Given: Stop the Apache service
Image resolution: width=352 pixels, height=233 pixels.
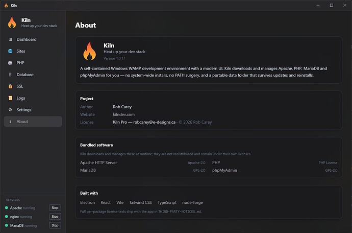Looking at the screenshot, I should tap(55, 208).
